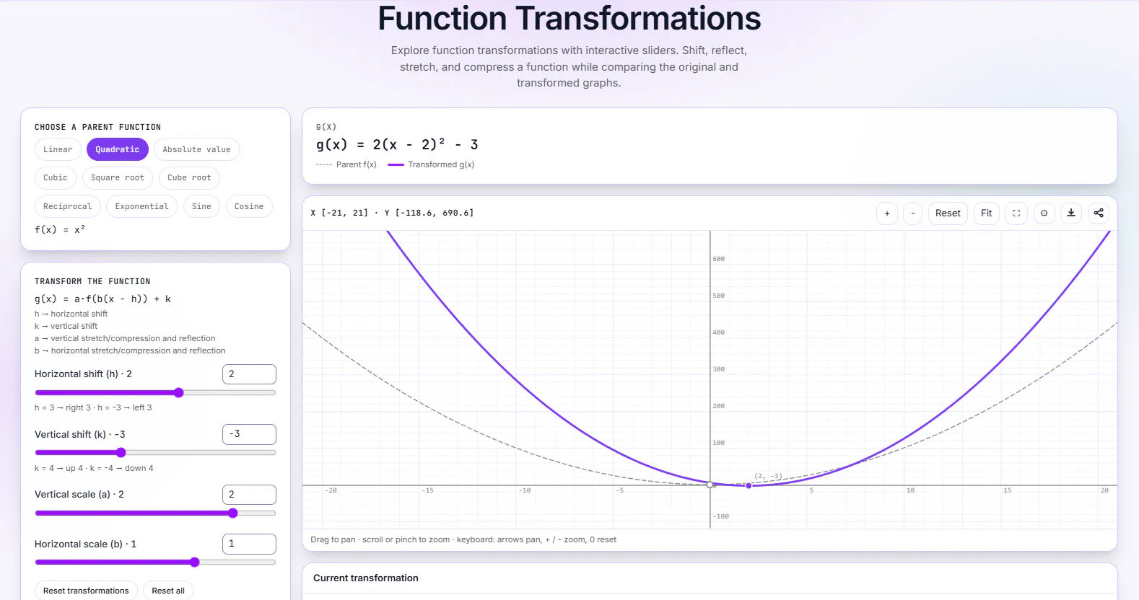The height and width of the screenshot is (600, 1139).
Task: Click Reset transformations button
Action: coord(86,591)
